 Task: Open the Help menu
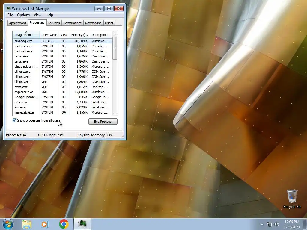click(x=49, y=15)
